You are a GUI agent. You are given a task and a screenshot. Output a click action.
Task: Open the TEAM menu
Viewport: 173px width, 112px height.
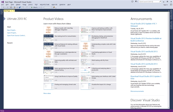point(24,5)
